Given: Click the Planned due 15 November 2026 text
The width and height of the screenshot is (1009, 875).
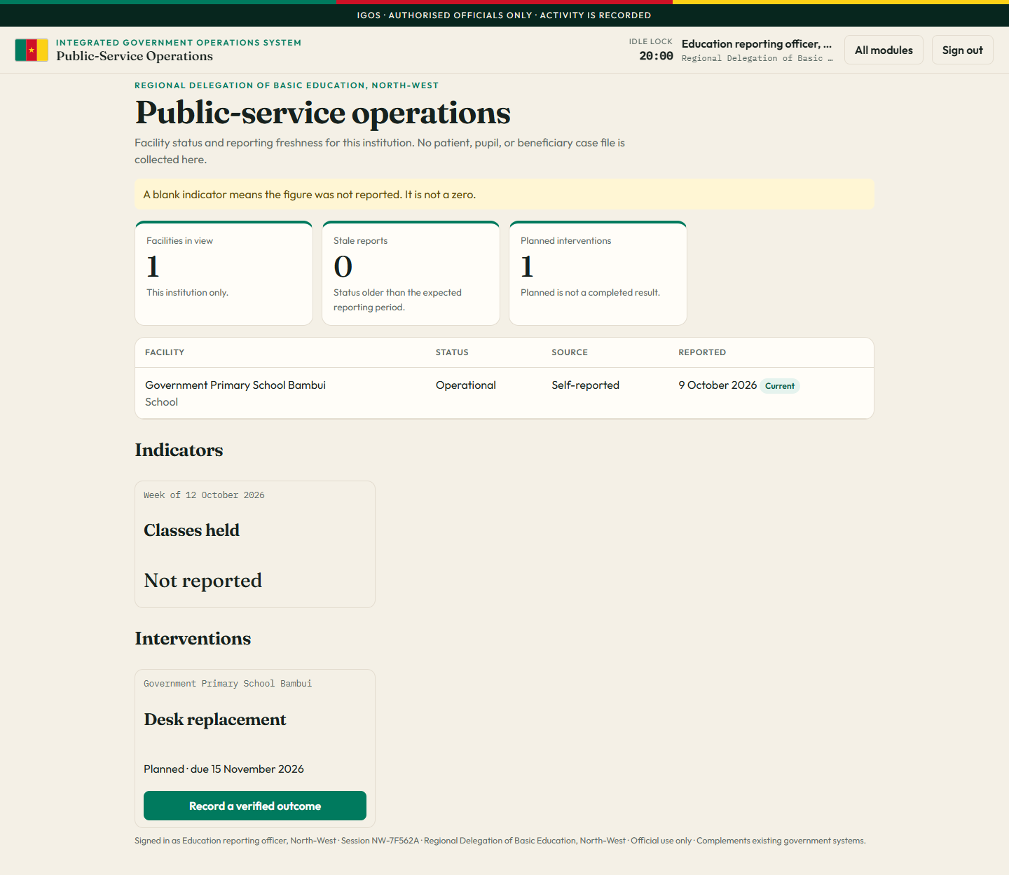Looking at the screenshot, I should 224,769.
